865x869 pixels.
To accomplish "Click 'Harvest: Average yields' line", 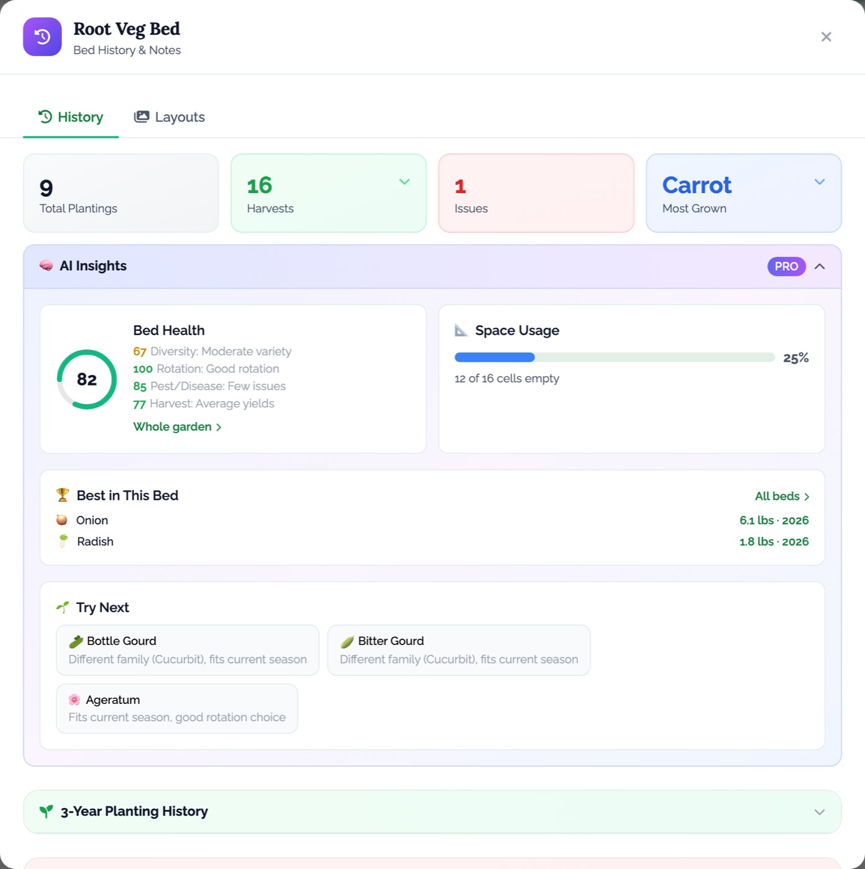I will pyautogui.click(x=204, y=403).
